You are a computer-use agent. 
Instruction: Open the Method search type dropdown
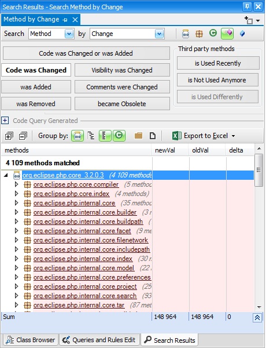69,34
